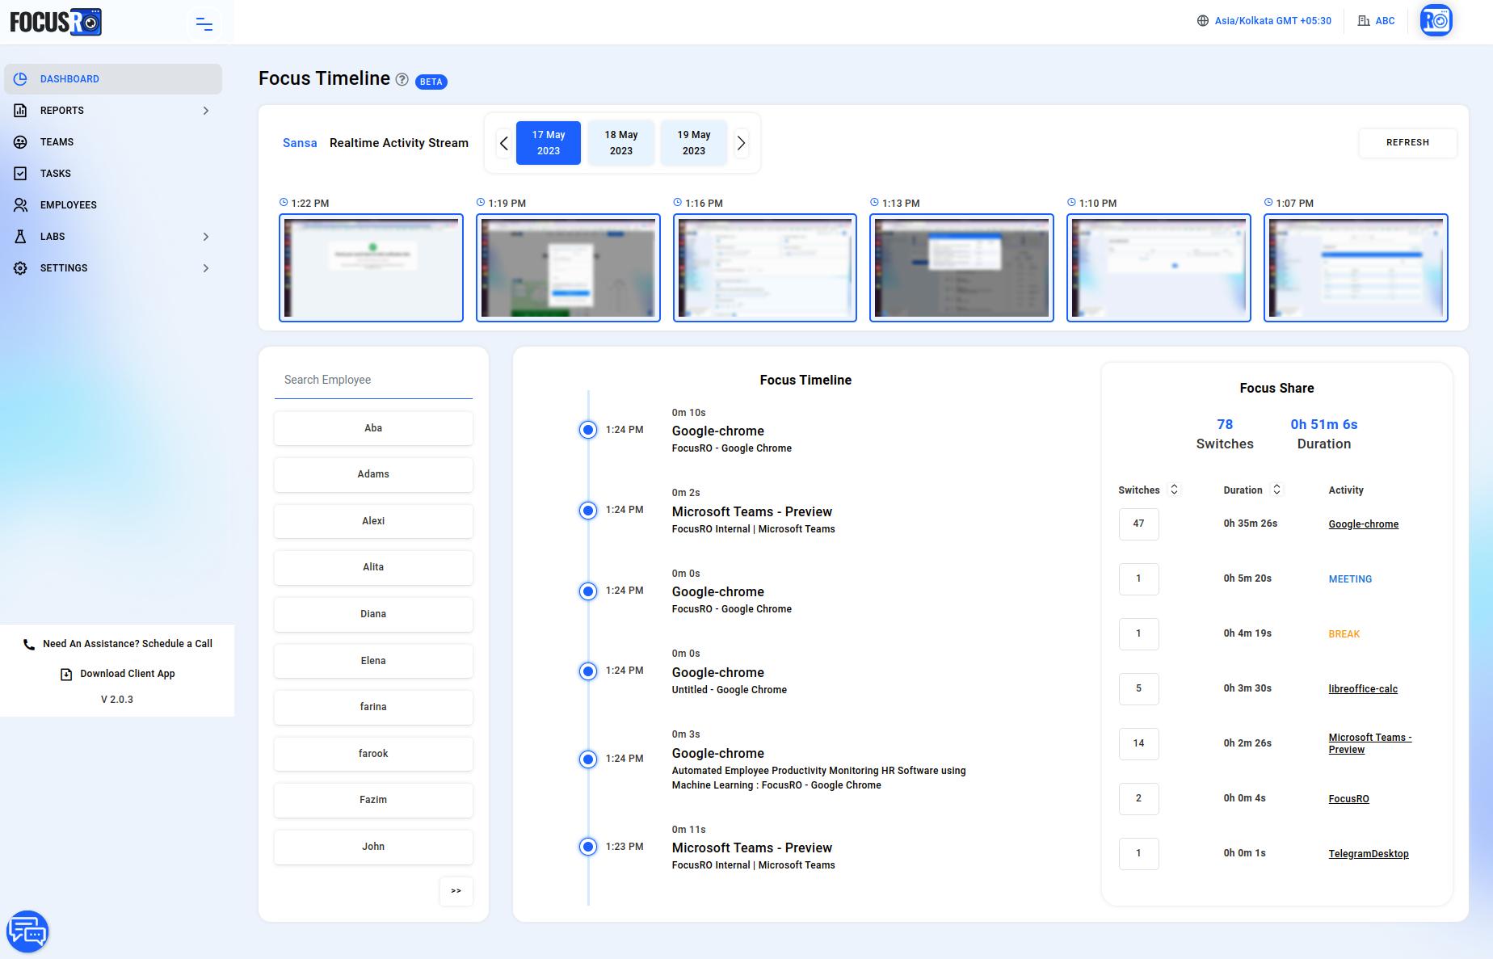Image resolution: width=1493 pixels, height=959 pixels.
Task: Open the Settings gear icon
Action: [x=20, y=267]
